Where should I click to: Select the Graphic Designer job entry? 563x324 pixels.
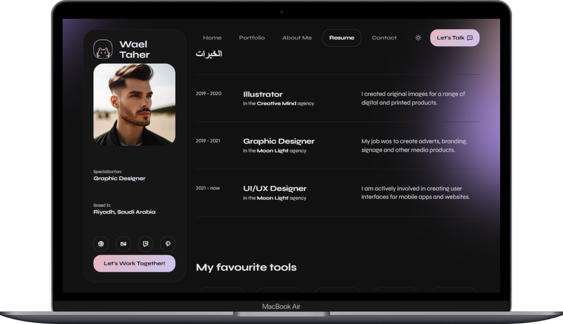[x=338, y=146]
